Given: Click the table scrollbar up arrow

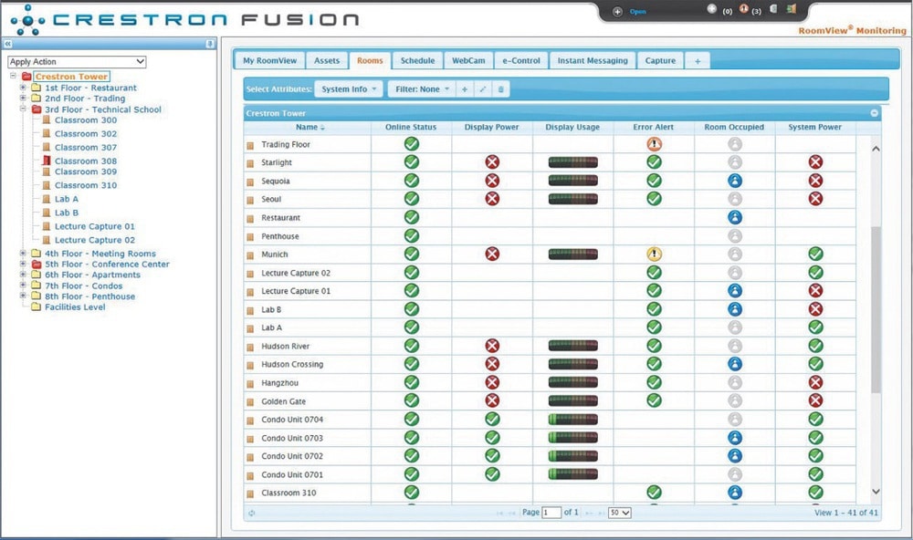Looking at the screenshot, I should 876,149.
